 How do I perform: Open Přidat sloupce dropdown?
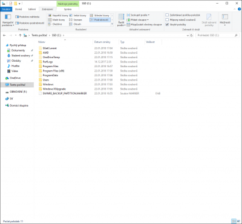click(x=137, y=20)
